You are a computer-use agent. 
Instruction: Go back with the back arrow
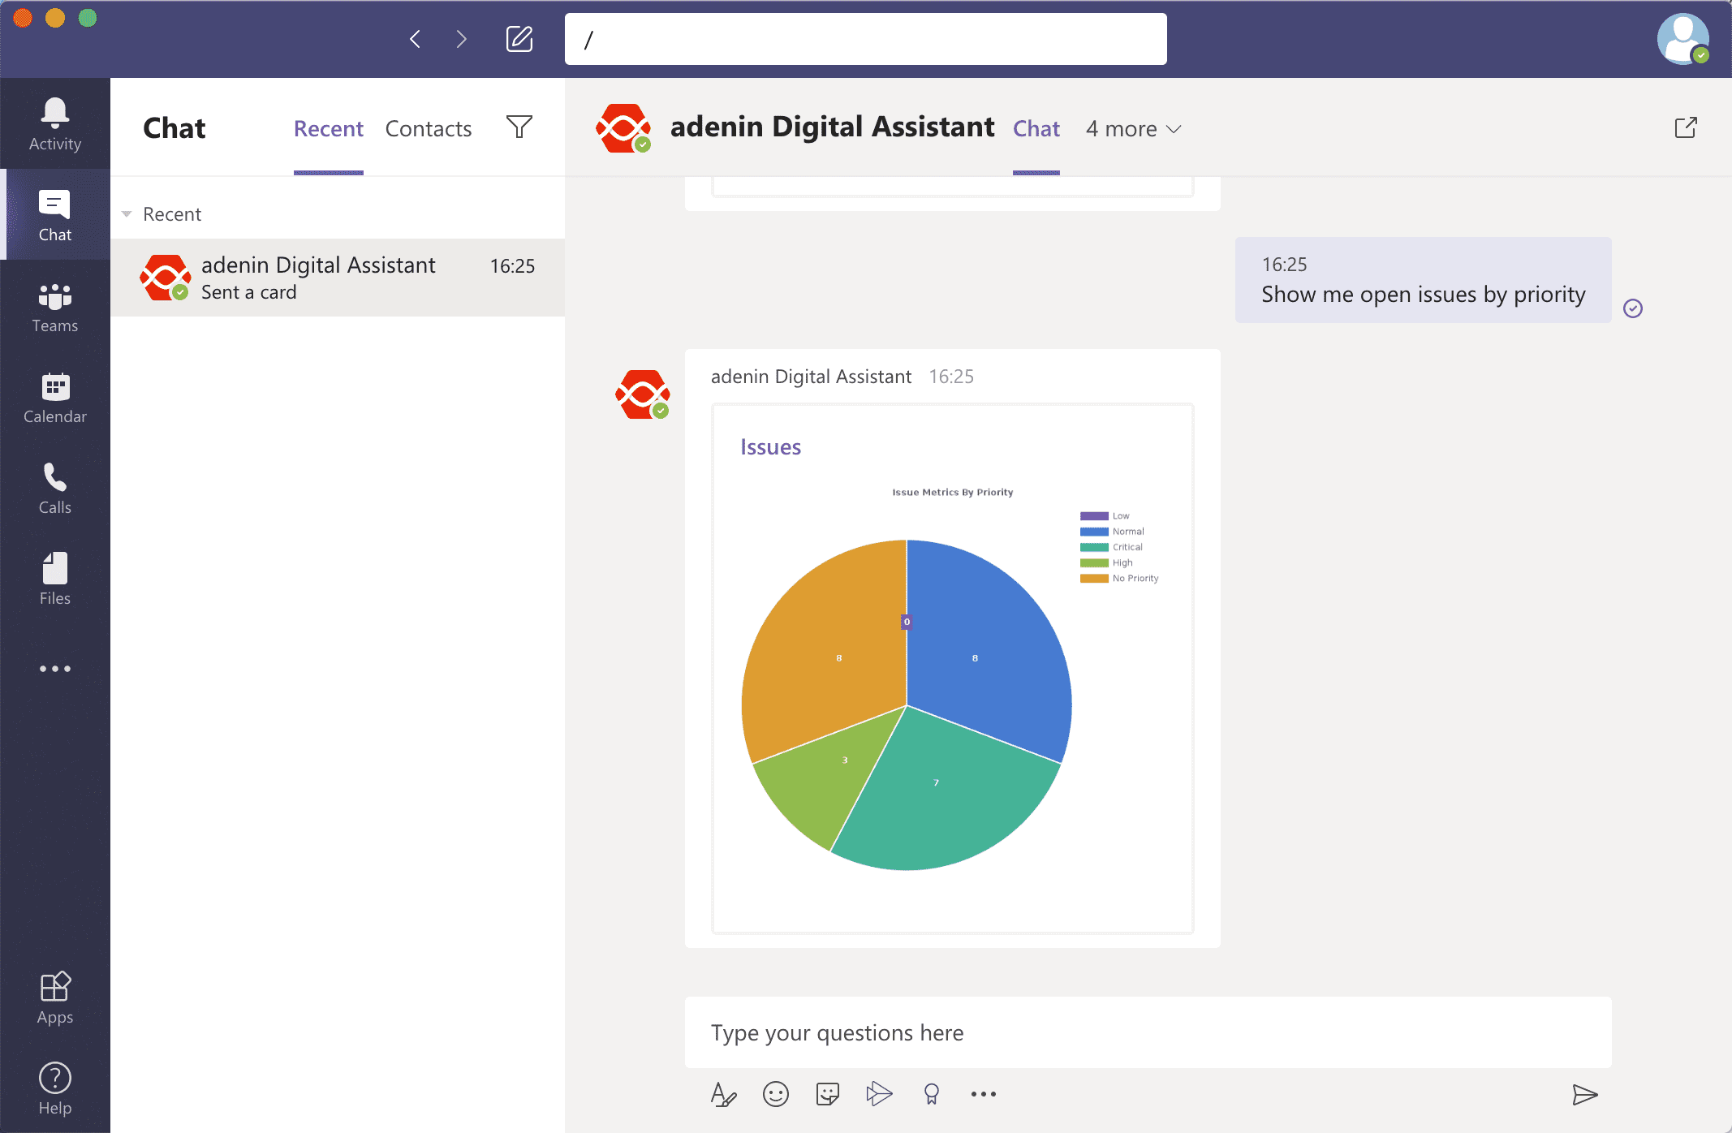tap(415, 39)
